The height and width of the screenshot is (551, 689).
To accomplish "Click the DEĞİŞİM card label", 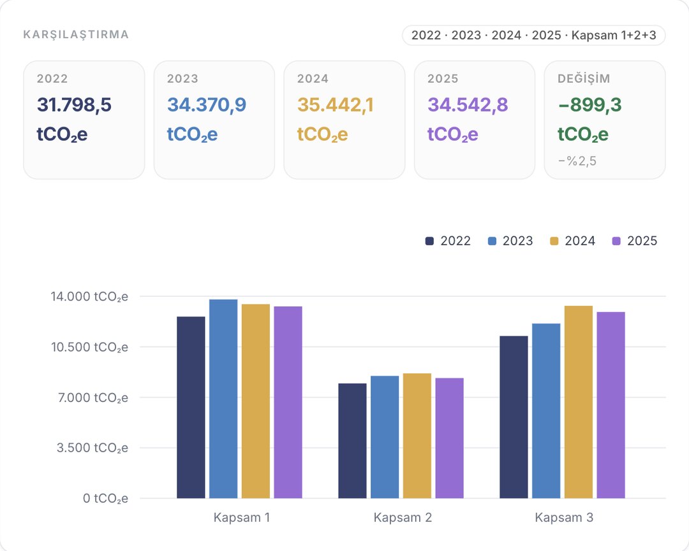I will (584, 78).
